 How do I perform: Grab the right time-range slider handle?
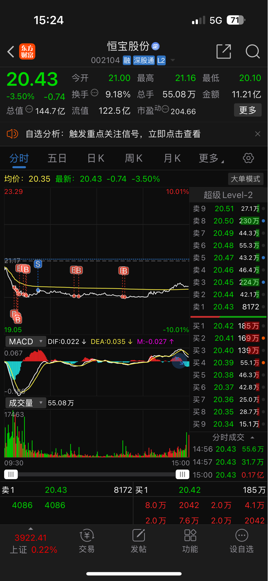click(x=182, y=474)
